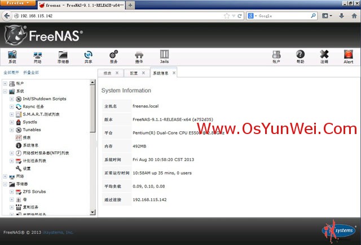The width and height of the screenshot is (361, 245).
Task: Click the iXsystems logo in the footer
Action: point(338,232)
